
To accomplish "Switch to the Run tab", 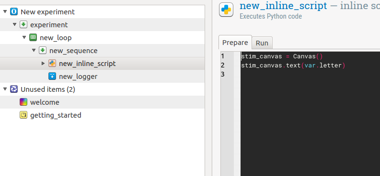I will click(x=262, y=43).
